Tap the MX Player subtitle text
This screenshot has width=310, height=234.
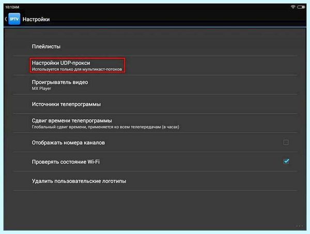pyautogui.click(x=41, y=88)
